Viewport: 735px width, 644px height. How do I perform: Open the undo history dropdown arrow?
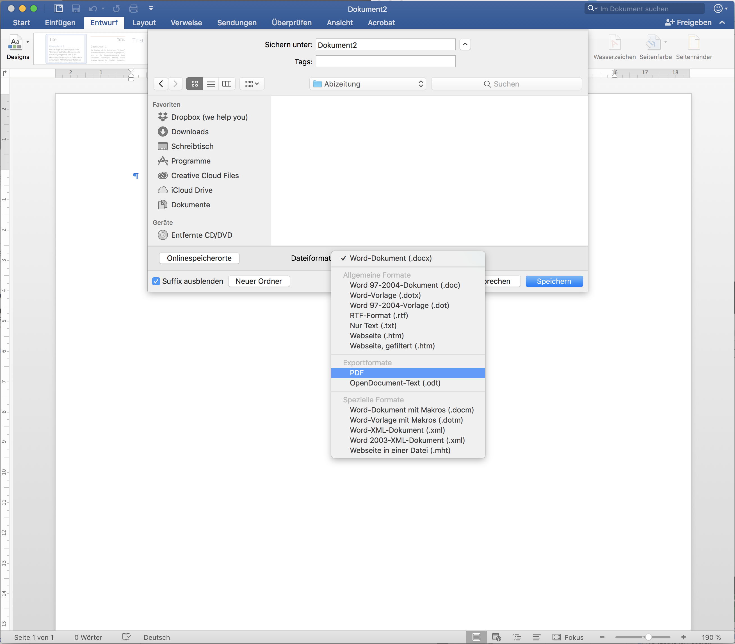tap(103, 9)
